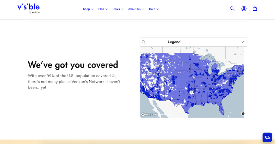Expand the Help menu
275x144 pixels.
pos(154,9)
